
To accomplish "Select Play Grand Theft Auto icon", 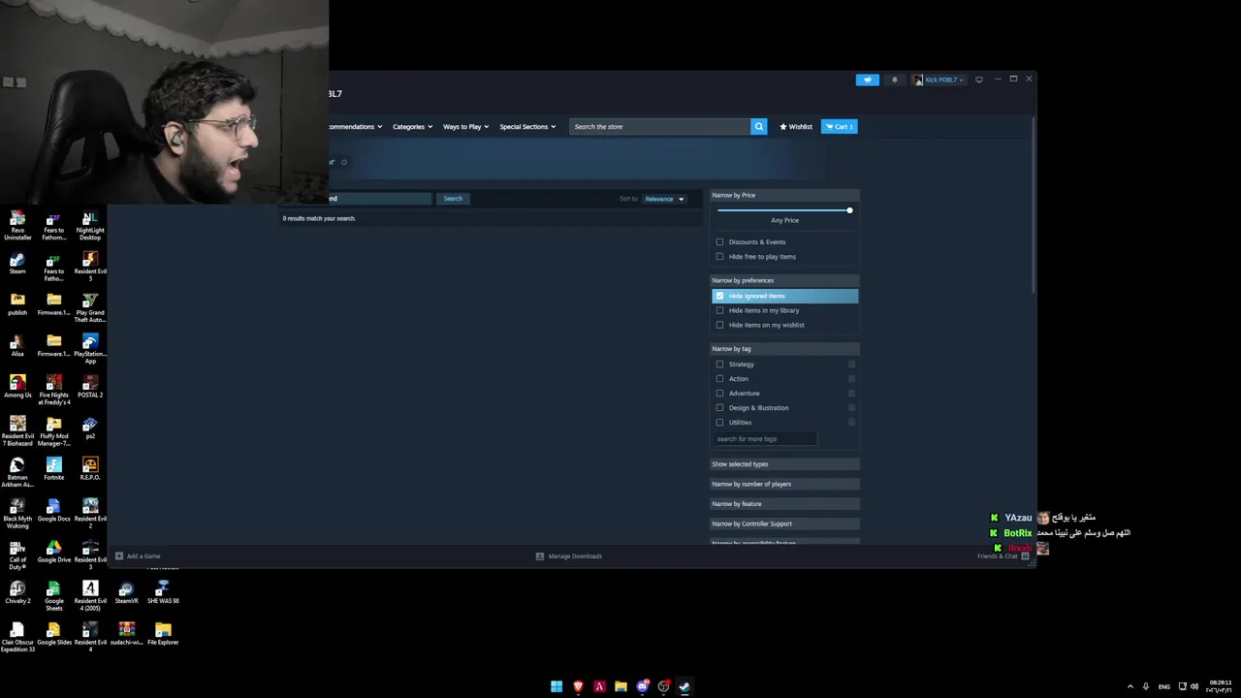I will point(90,308).
